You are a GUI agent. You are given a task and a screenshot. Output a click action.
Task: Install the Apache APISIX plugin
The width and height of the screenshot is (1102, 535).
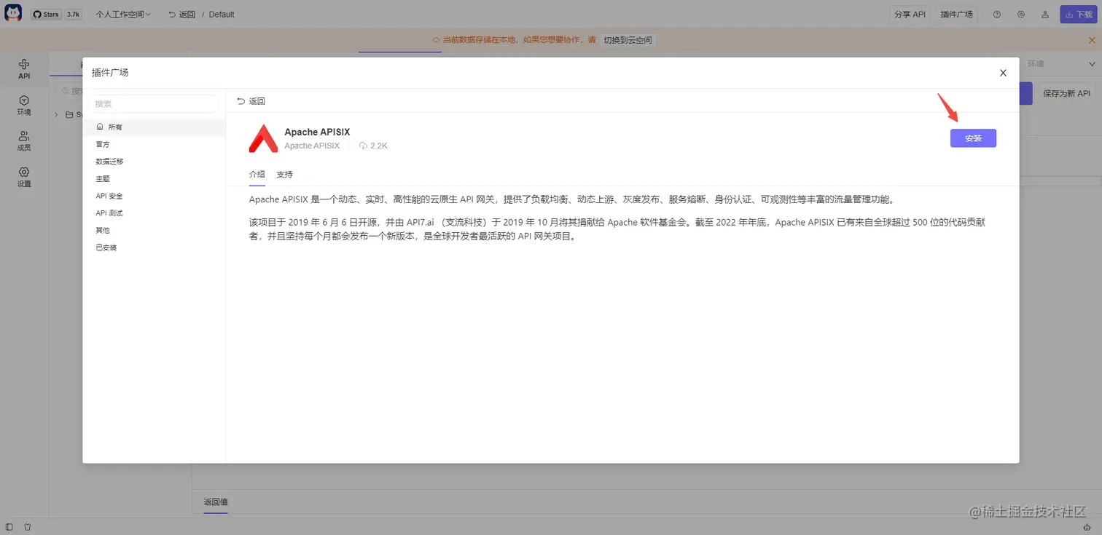973,138
